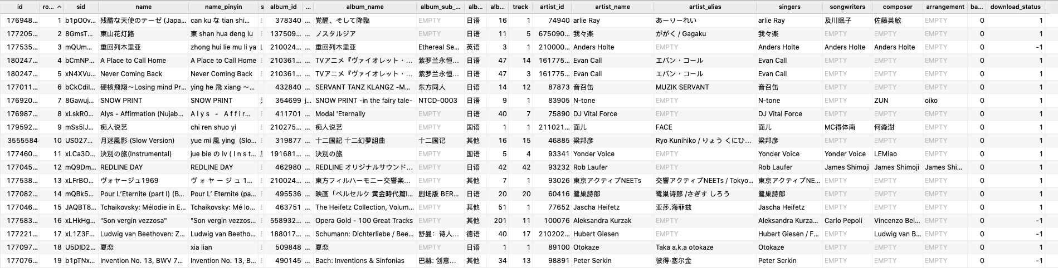Image resolution: width=1058 pixels, height=268 pixels.
Task: Click the artist_id value 87873
Action: point(559,87)
